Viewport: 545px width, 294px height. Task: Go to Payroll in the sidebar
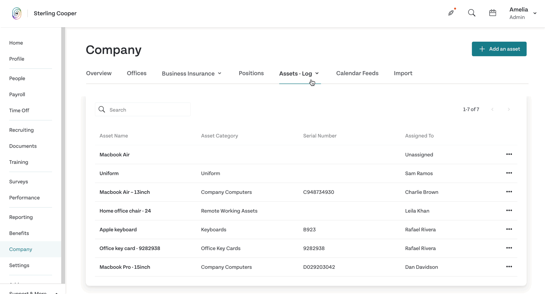tap(17, 94)
